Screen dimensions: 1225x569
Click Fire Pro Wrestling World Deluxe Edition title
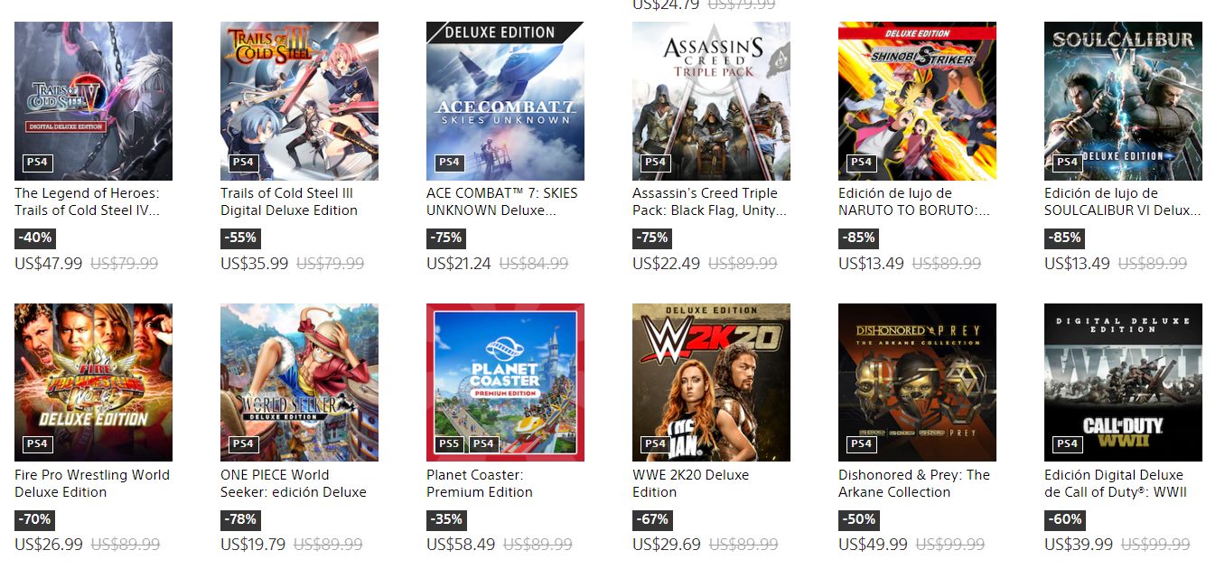(92, 483)
